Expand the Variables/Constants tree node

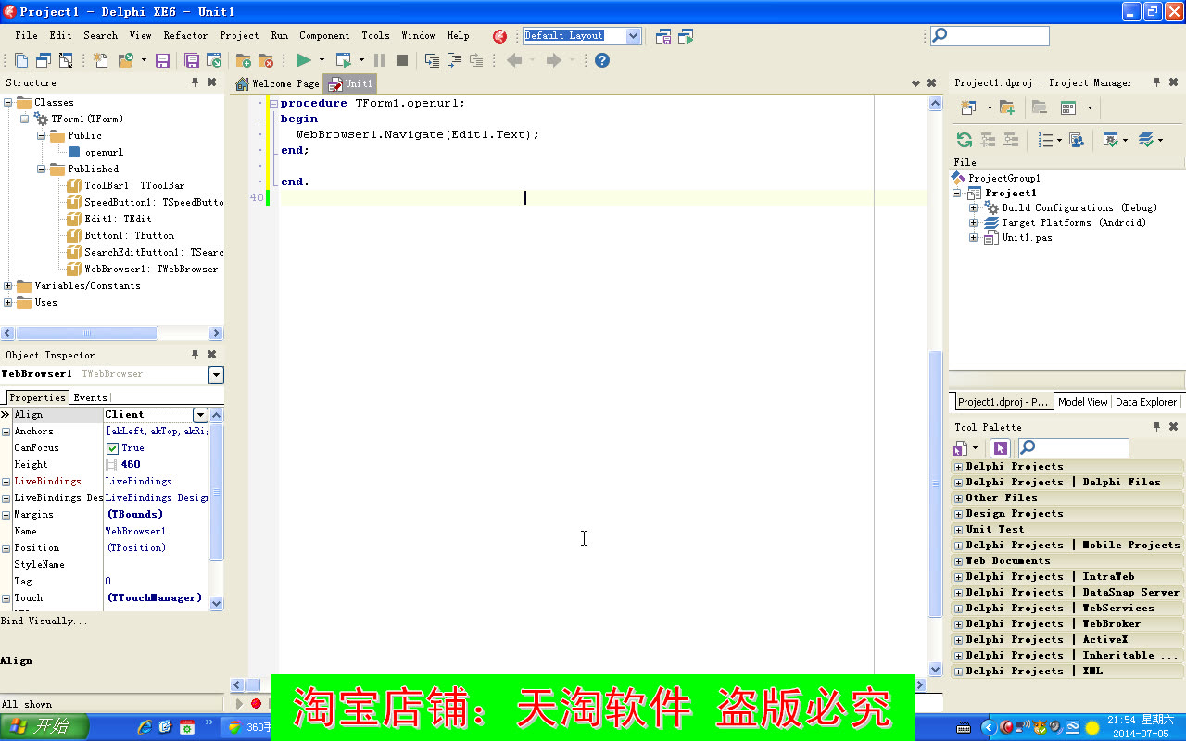(x=8, y=286)
